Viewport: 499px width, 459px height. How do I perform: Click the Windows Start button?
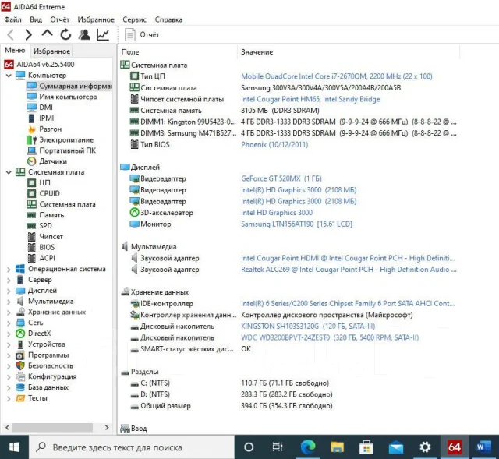point(14,447)
